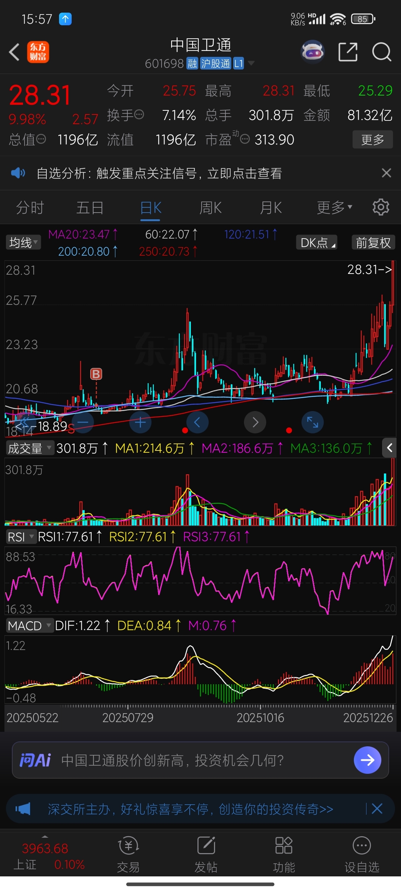
Task: Expand the stock code dropdown arrow
Action: (x=251, y=63)
